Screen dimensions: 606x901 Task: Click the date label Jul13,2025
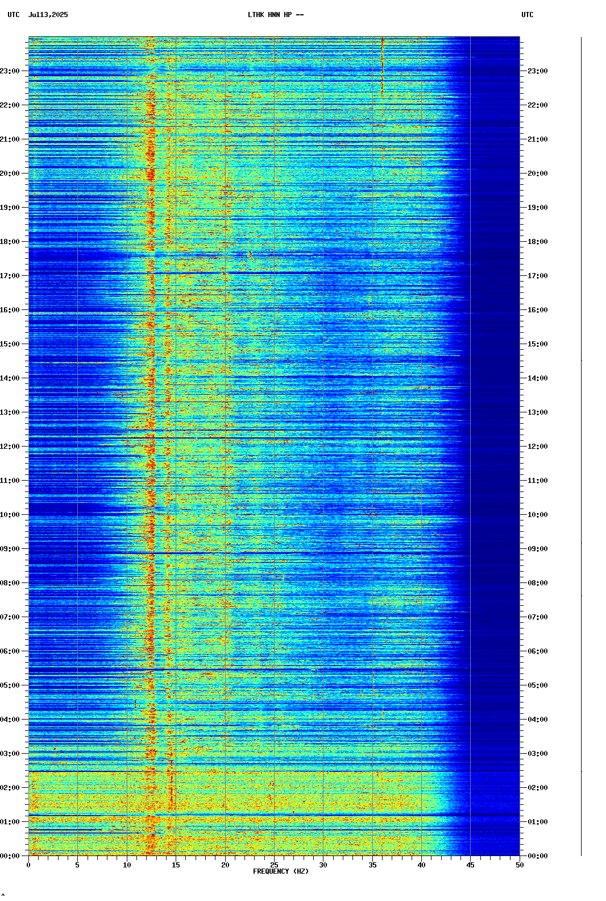click(x=48, y=15)
